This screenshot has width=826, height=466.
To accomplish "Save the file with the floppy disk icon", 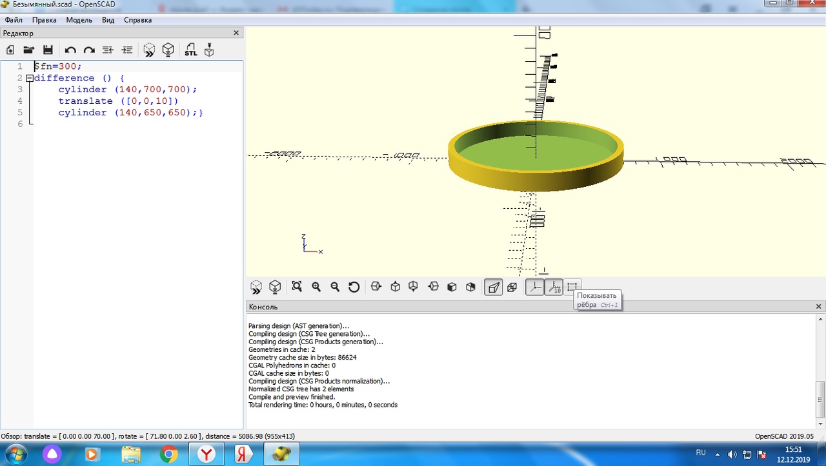I will (48, 50).
